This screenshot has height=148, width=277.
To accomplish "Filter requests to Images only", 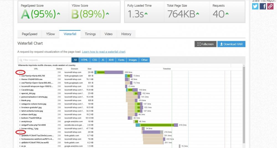I will click(133, 60).
